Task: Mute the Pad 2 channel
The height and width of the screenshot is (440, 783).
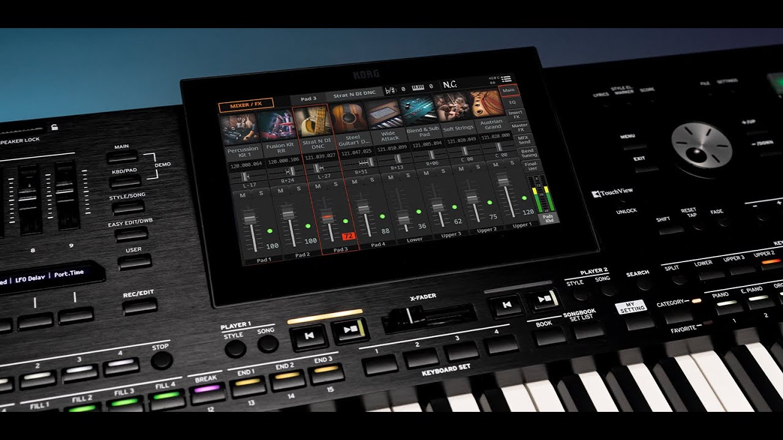Action: [x=281, y=191]
